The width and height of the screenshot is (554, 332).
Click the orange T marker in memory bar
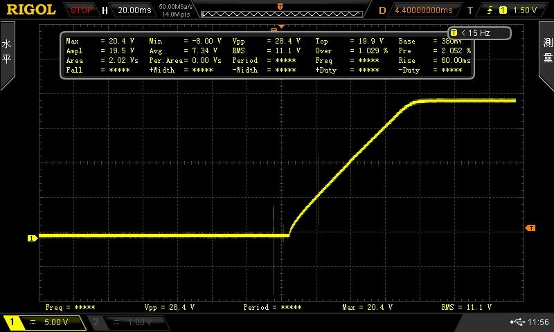click(280, 7)
